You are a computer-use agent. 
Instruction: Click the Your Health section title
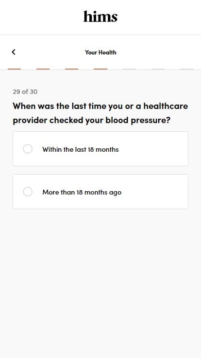click(100, 52)
